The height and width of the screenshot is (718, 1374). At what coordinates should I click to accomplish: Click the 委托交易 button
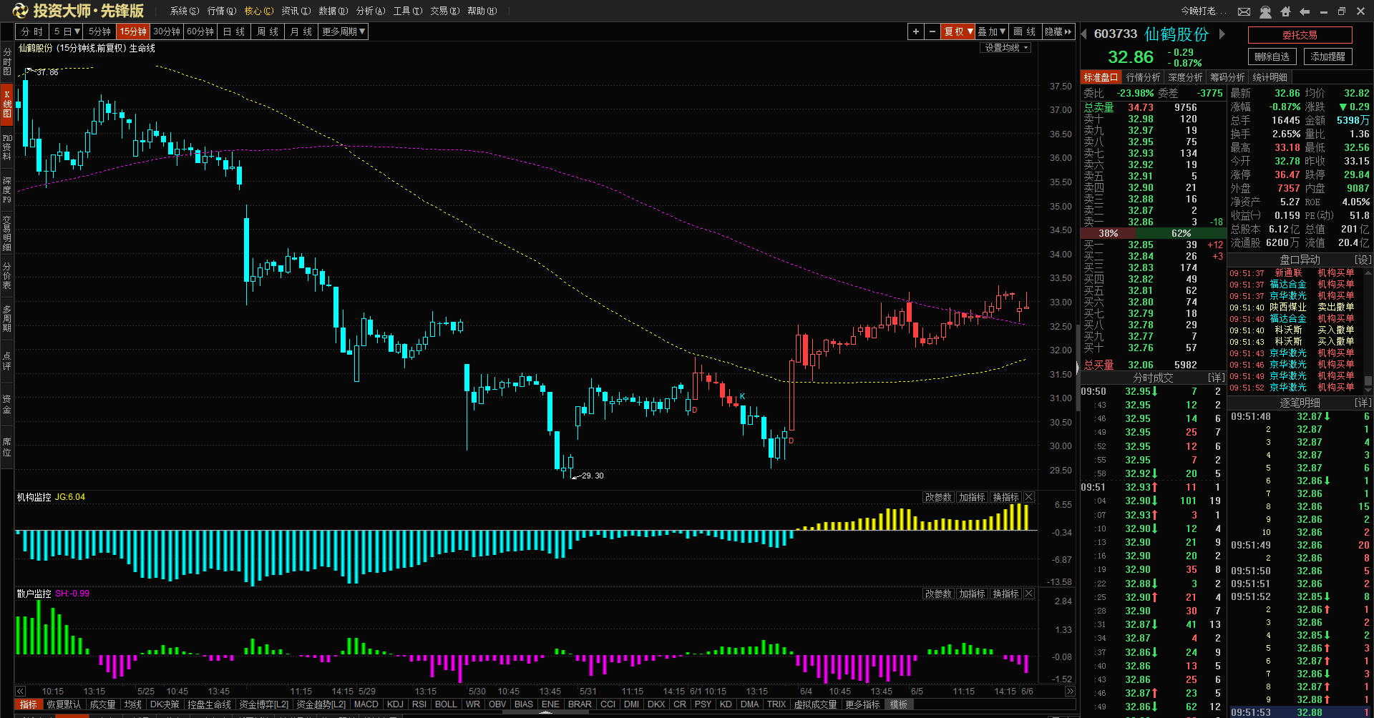(1300, 35)
